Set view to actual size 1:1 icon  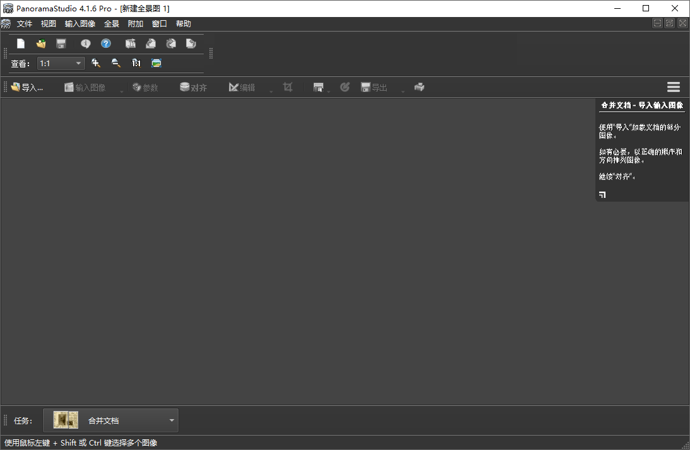[x=136, y=64]
